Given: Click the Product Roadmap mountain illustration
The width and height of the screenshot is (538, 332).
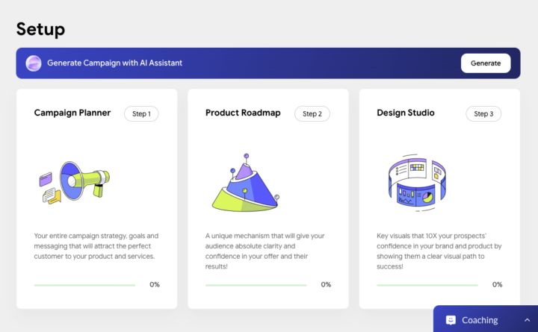Looking at the screenshot, I should (246, 182).
